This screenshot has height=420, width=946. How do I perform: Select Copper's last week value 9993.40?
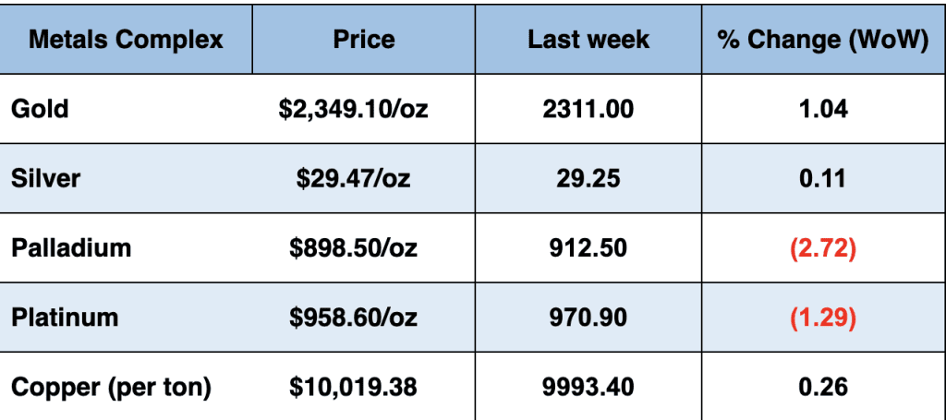click(x=588, y=387)
